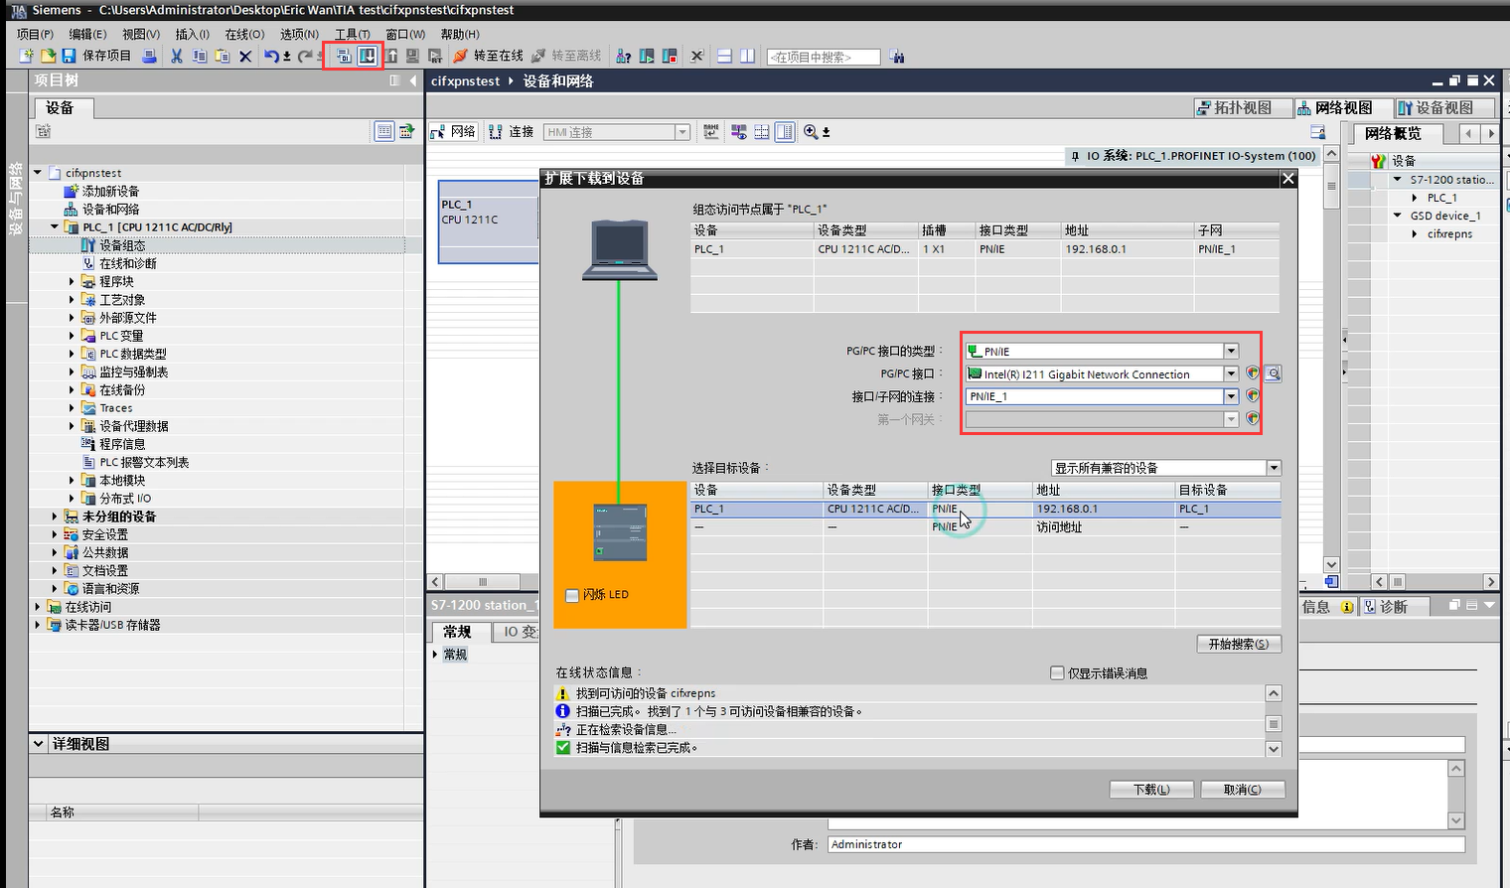The width and height of the screenshot is (1510, 888).
Task: Expand the program blocks tree node
Action: (x=72, y=282)
